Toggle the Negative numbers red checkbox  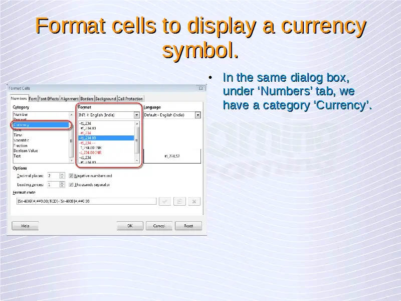71,176
